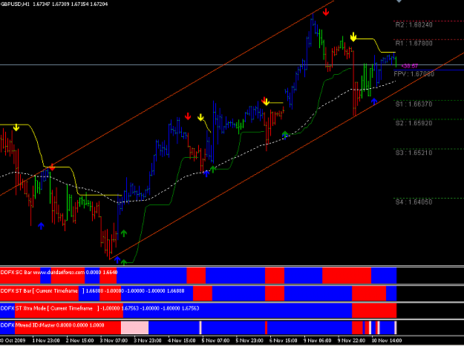Click the 10 Nov 14:00 time label

(387, 341)
